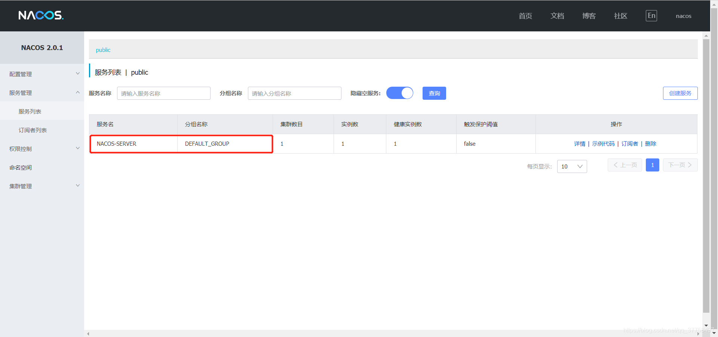View 示例代码 for NACOS-SERVER
The image size is (718, 337).
tap(603, 144)
